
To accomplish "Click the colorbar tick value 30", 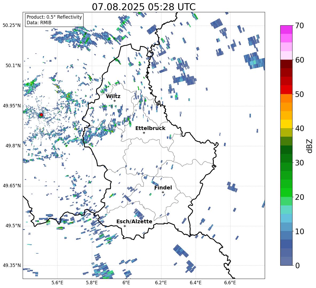I will click(x=299, y=163).
